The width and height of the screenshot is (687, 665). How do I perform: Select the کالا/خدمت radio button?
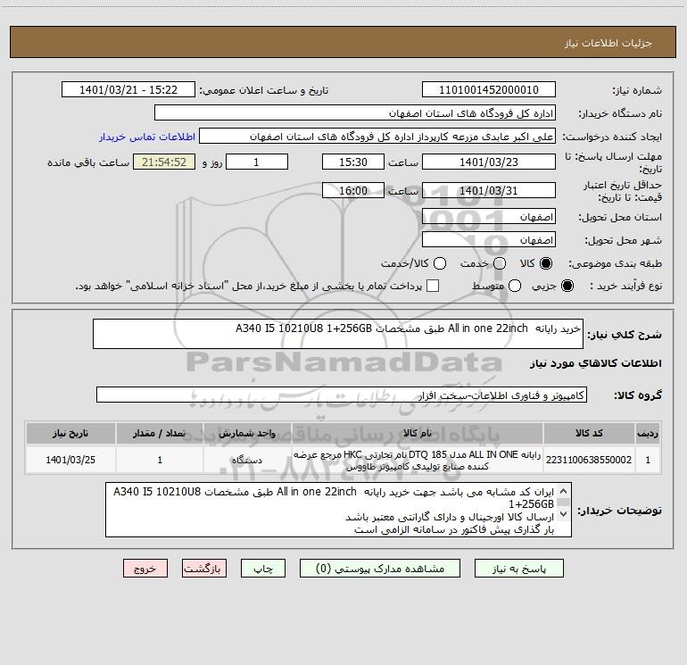440,263
